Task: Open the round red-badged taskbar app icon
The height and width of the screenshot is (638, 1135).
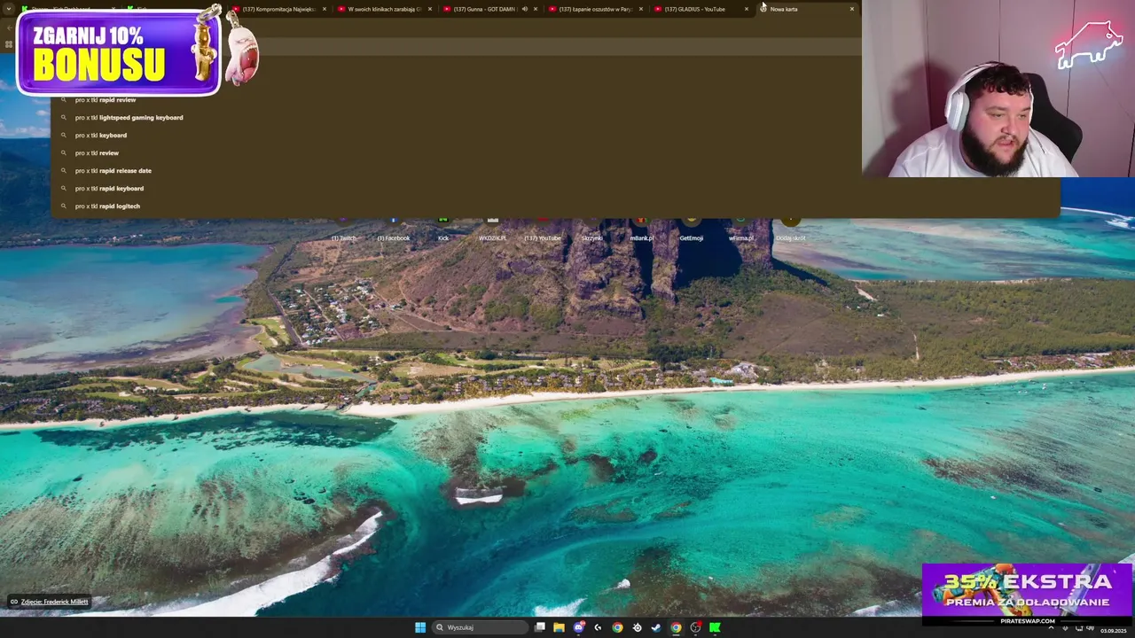Action: coord(695,627)
